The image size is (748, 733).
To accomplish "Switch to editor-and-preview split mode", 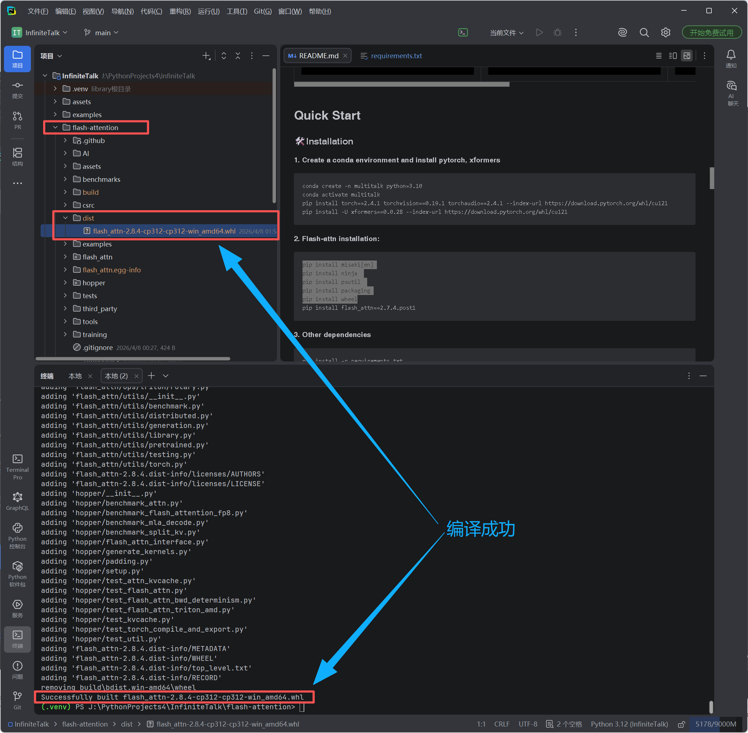I will click(x=673, y=56).
